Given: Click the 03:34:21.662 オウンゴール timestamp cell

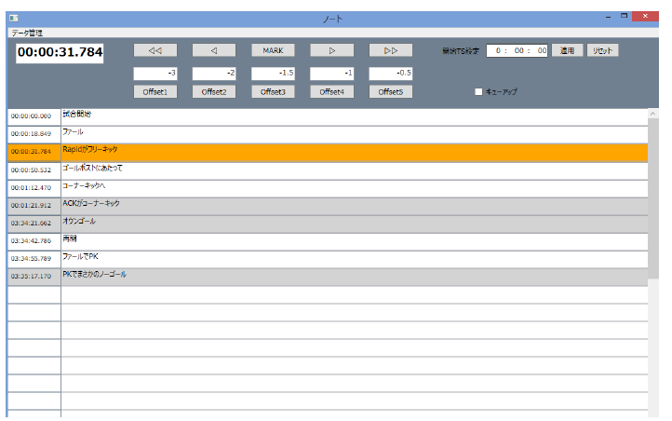Looking at the screenshot, I should click(x=34, y=224).
